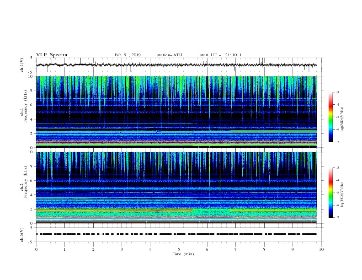Click the ch.1 color scale bar

[331, 117]
